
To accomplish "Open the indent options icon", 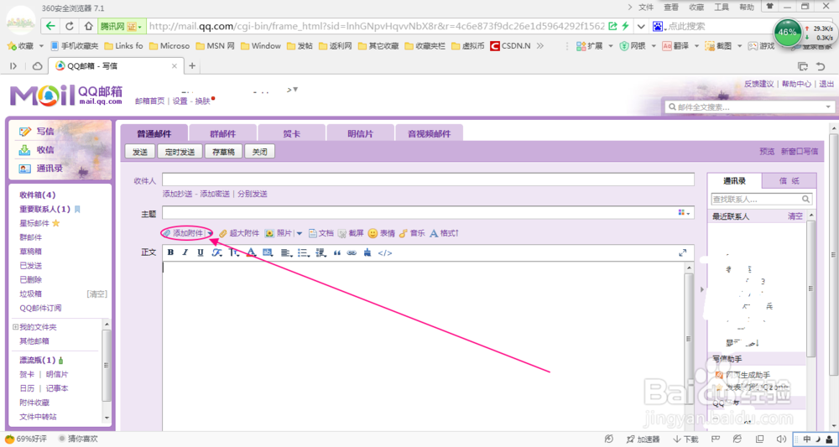I will [x=320, y=253].
